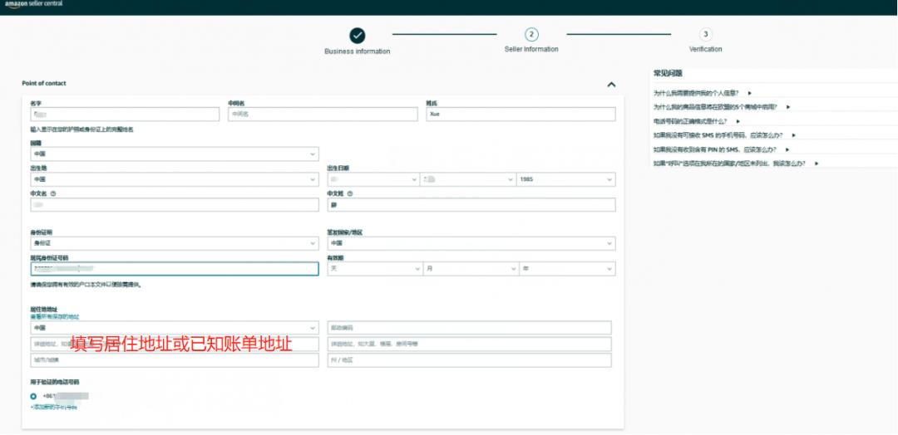Click the step 3 Verification circle
Viewport: 898px width, 435px height.
coord(705,34)
